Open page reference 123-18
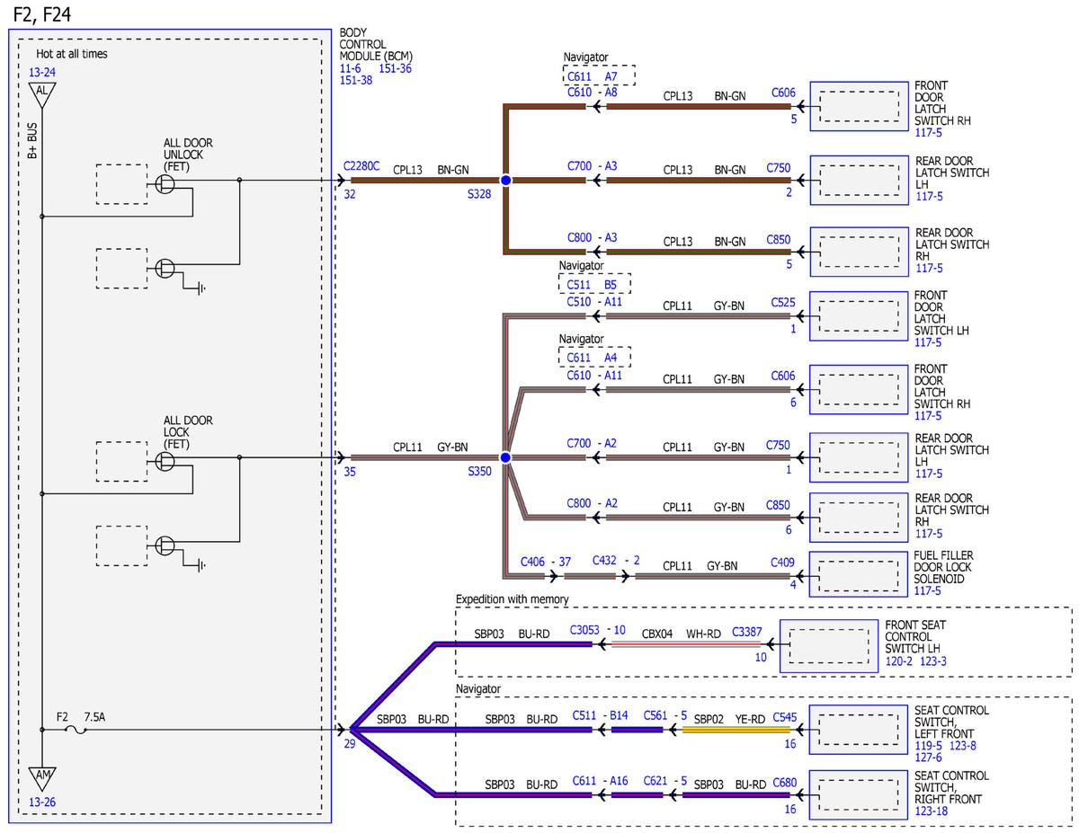The image size is (1079, 833). pos(932,811)
